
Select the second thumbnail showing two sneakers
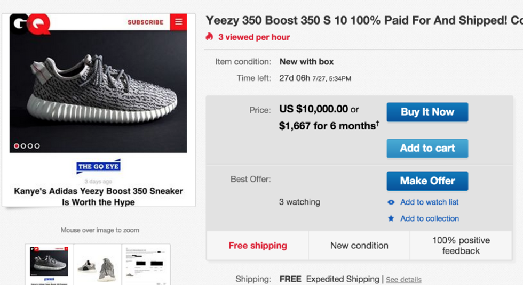[98, 265]
